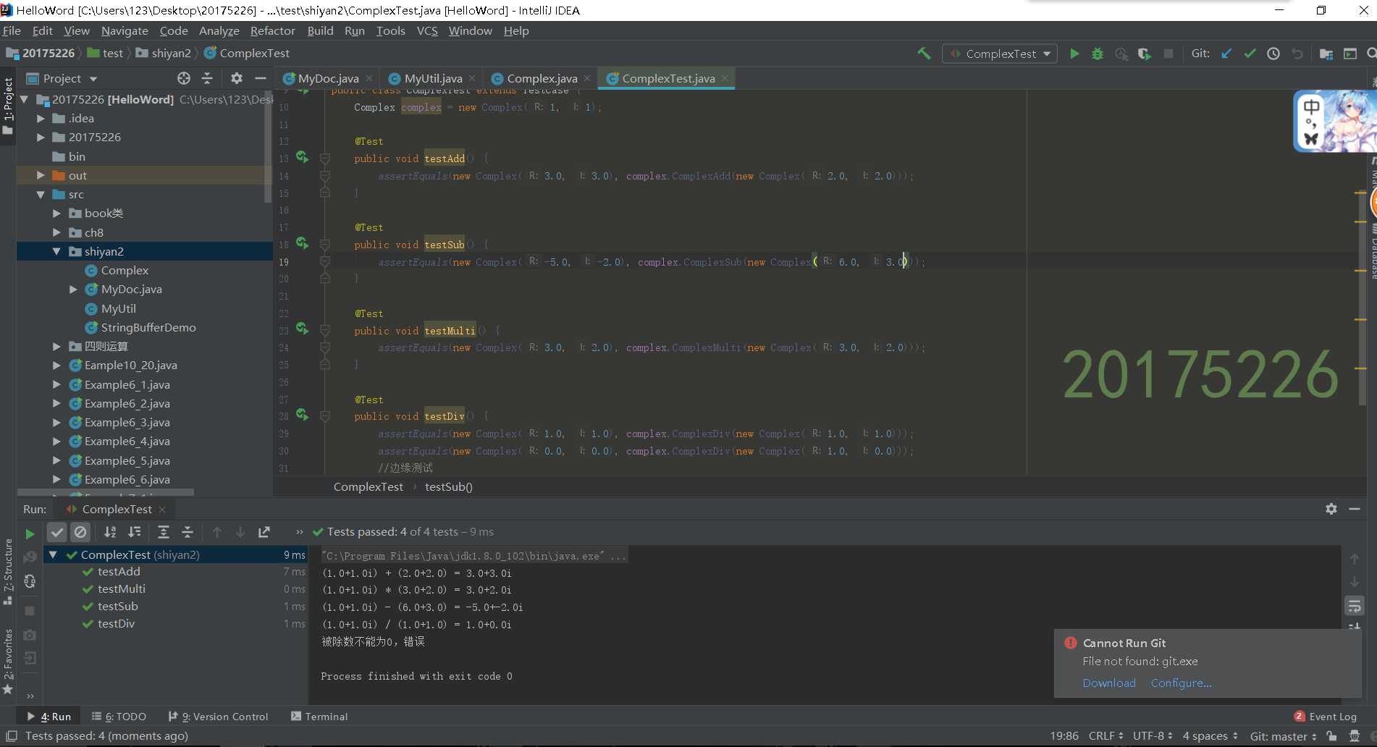Expand the .idea folder
The image size is (1377, 747).
41,119
